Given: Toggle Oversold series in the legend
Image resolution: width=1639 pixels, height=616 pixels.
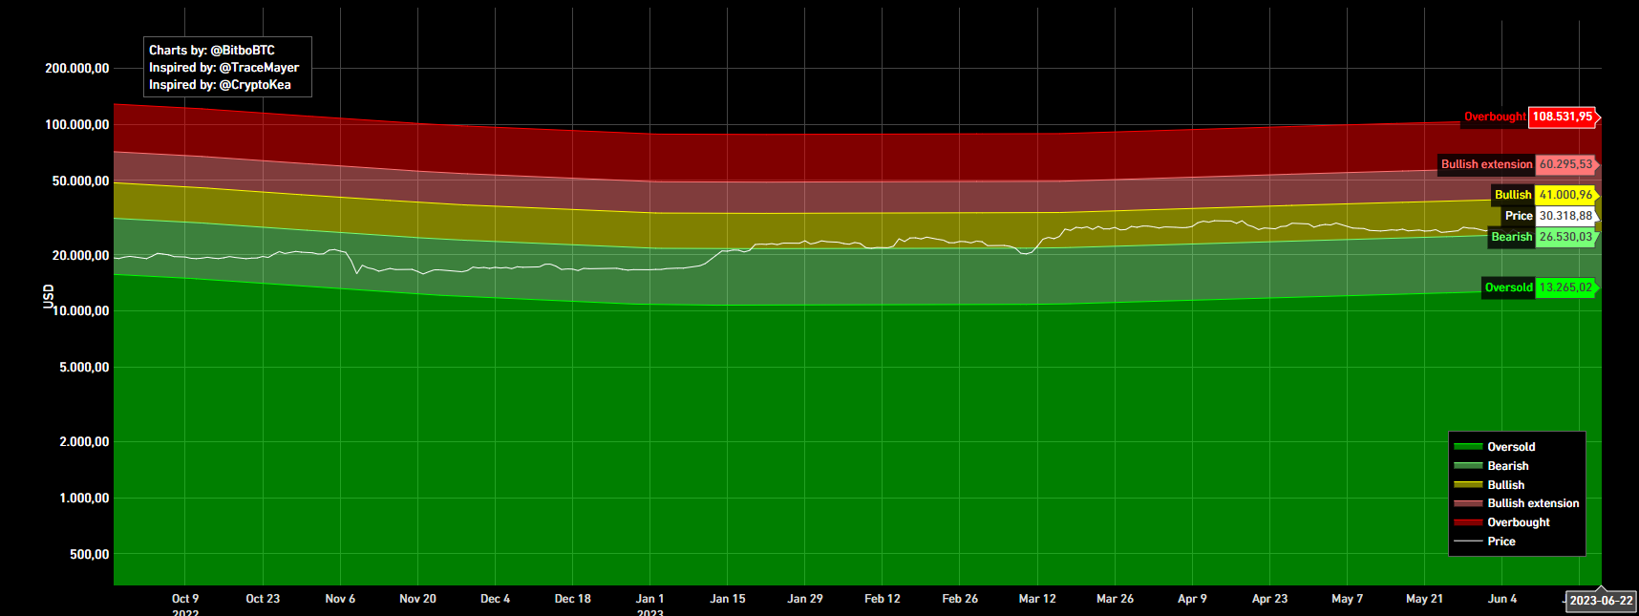Looking at the screenshot, I should 1510,447.
